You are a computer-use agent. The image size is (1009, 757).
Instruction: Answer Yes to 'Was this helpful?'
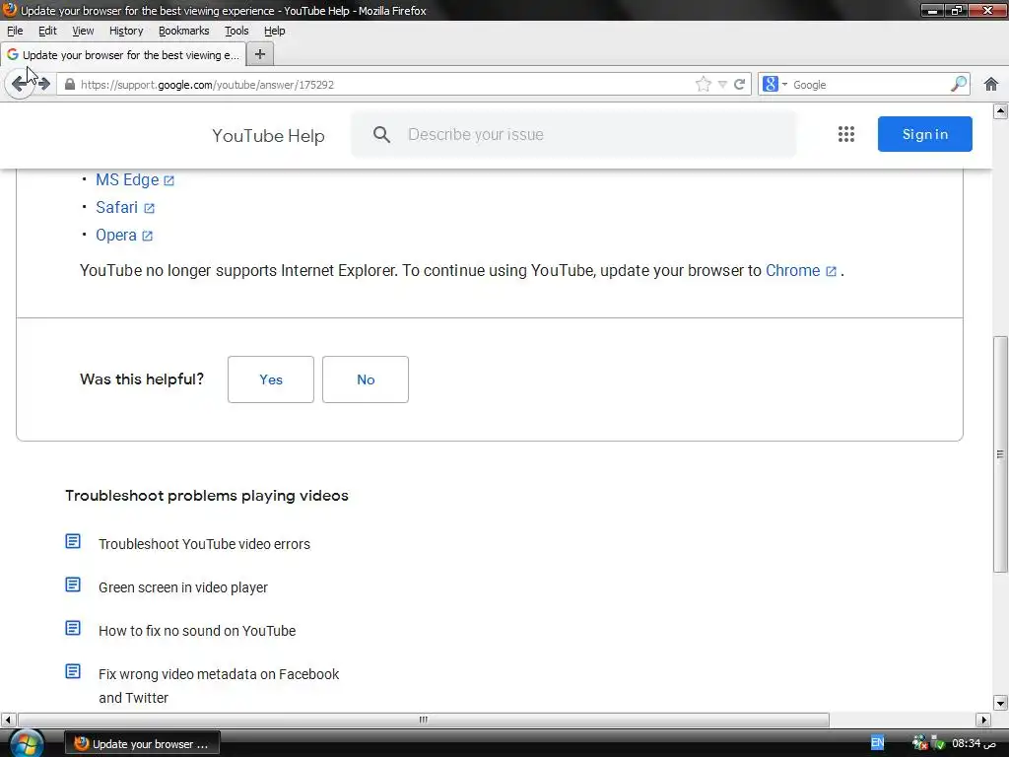pyautogui.click(x=271, y=379)
